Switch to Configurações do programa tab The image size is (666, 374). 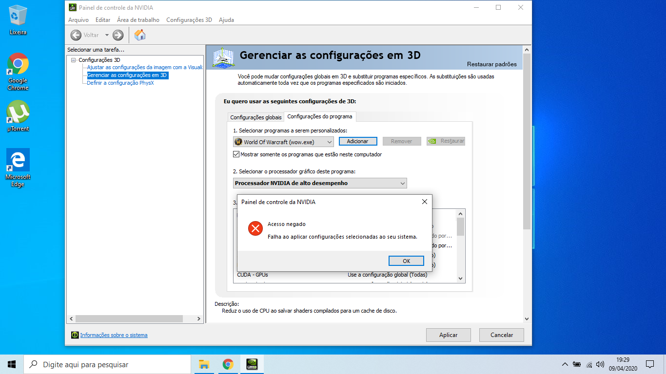[320, 116]
